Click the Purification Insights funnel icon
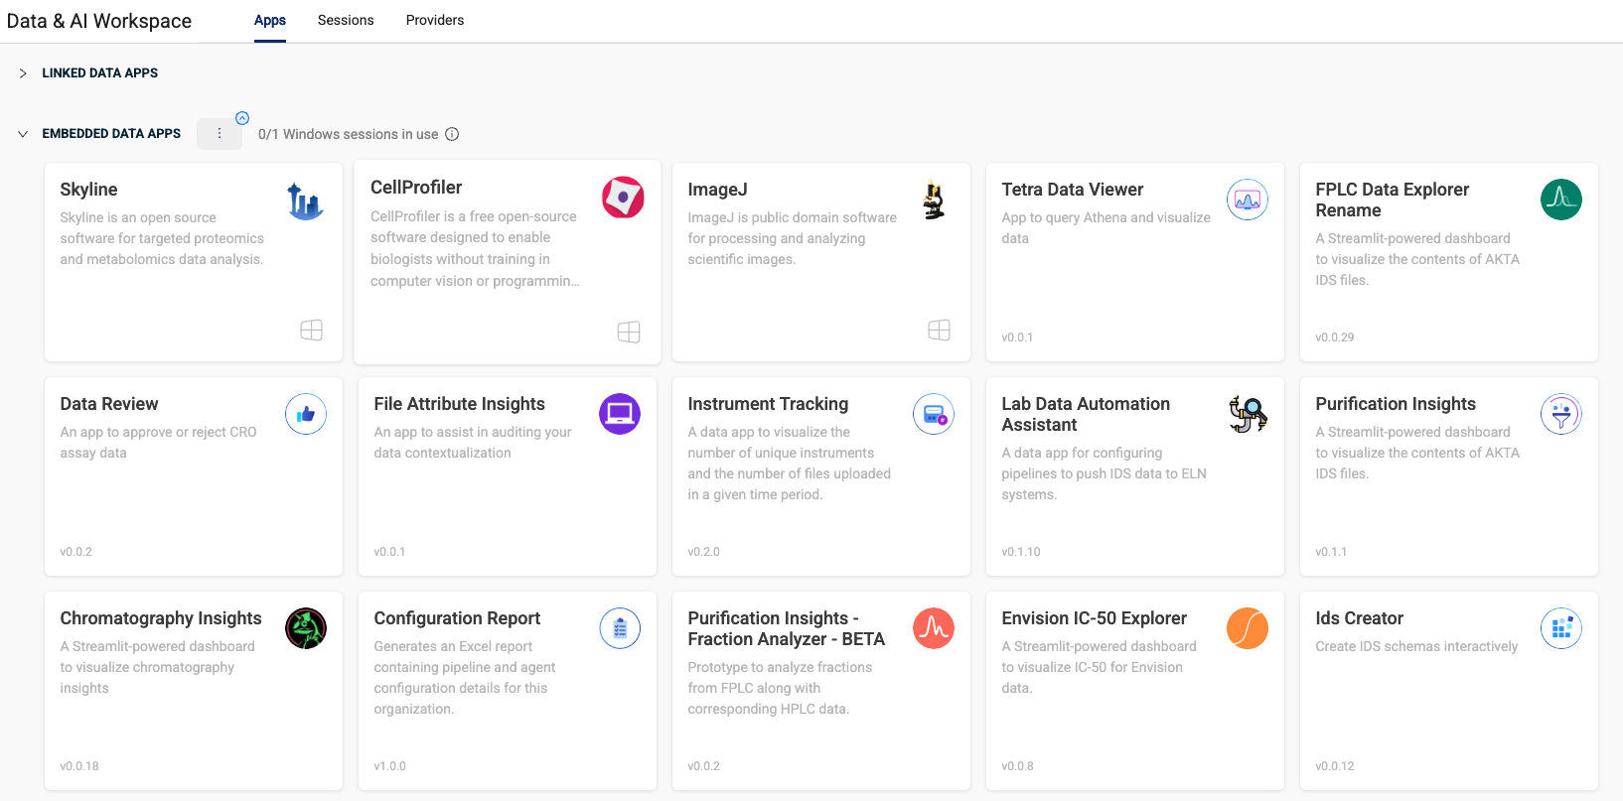 [1561, 414]
